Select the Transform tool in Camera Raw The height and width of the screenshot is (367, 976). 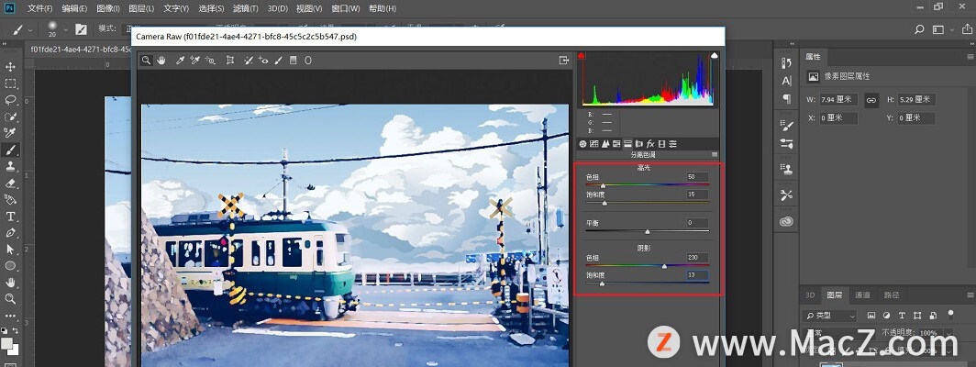click(x=229, y=61)
